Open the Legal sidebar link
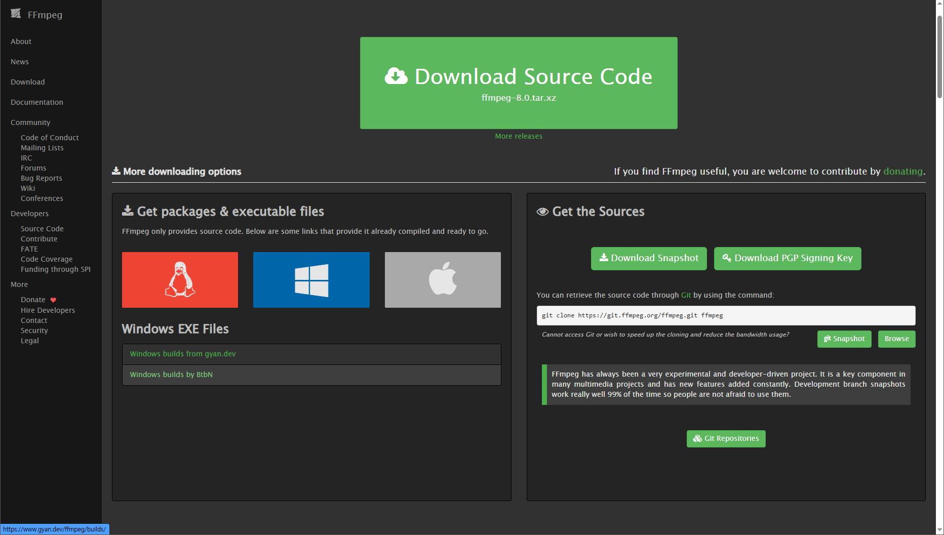Image resolution: width=944 pixels, height=535 pixels. [x=30, y=341]
